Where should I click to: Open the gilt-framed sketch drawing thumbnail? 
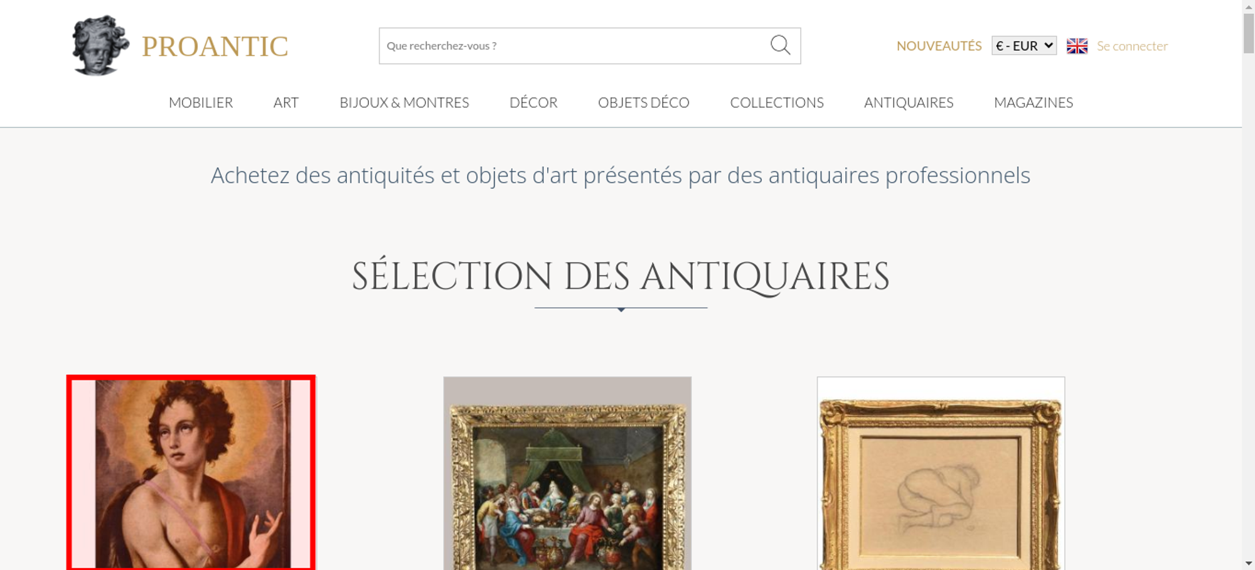(941, 473)
